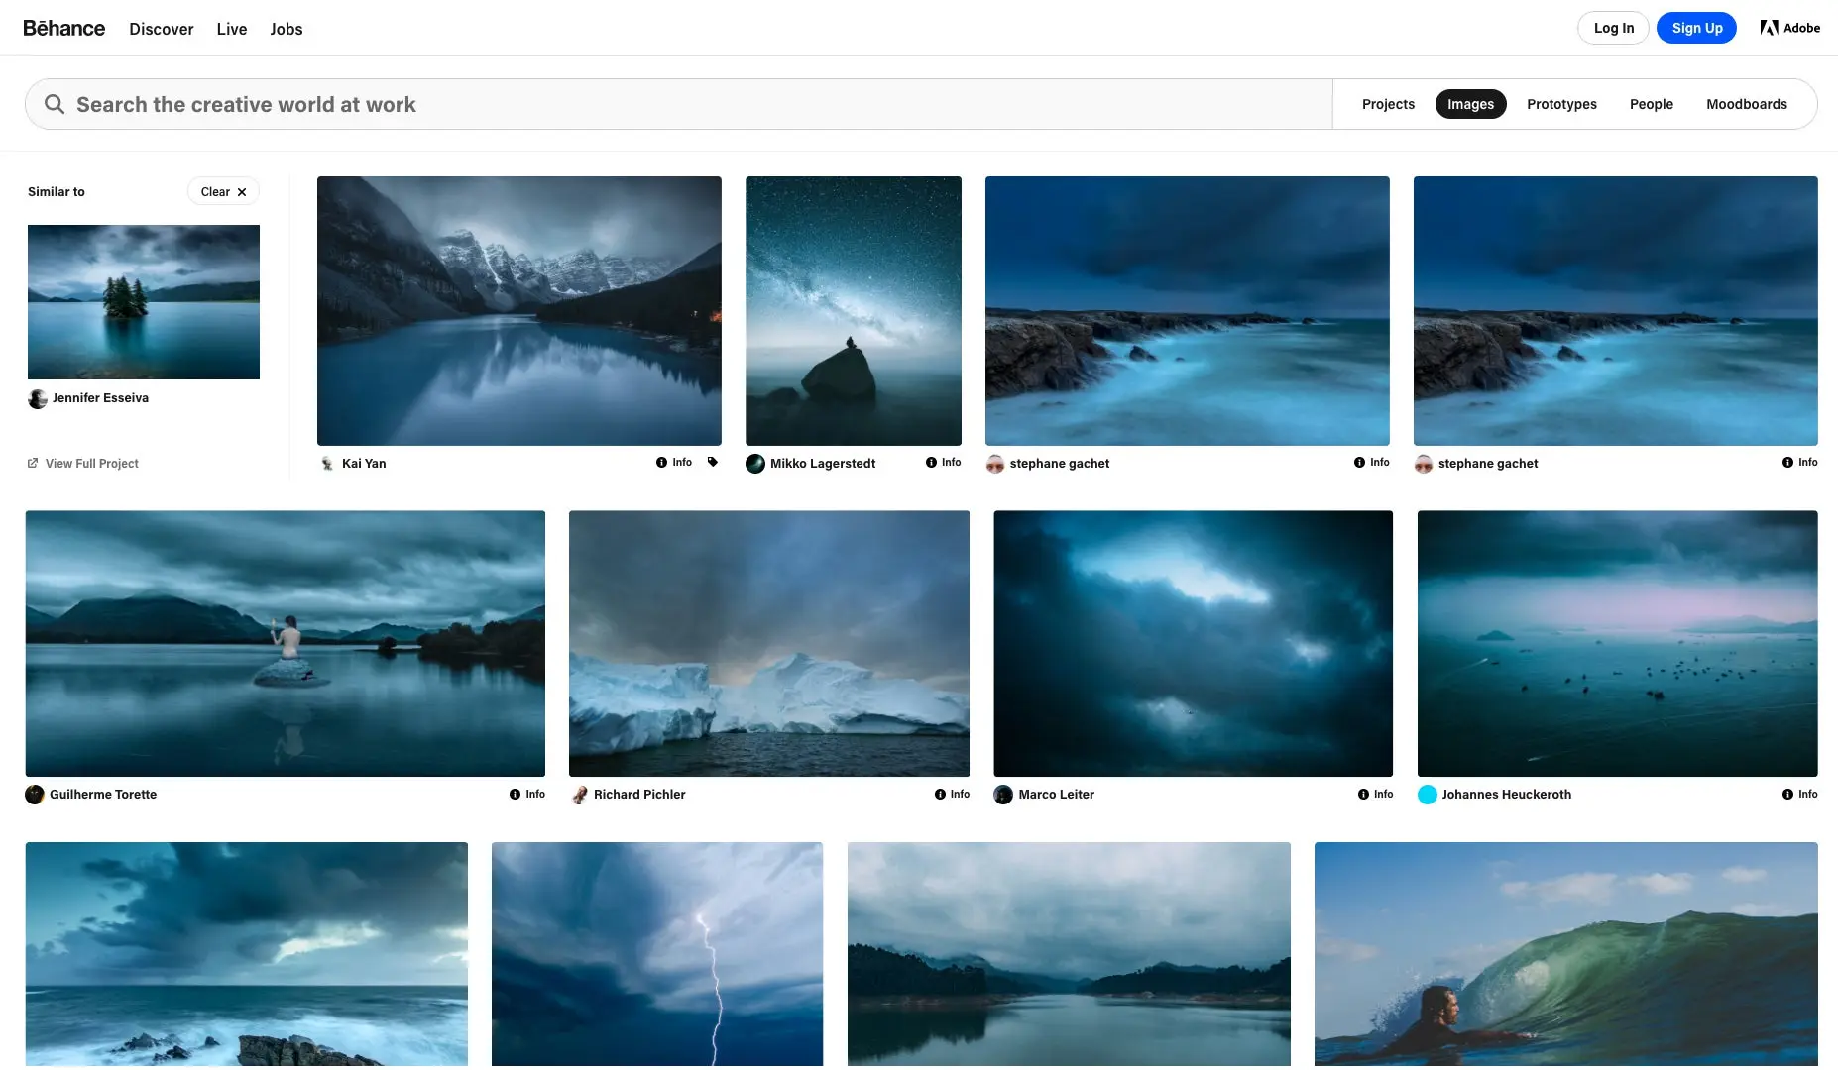Clear the similar-to image filter
Screen dimensions: 1838x1070
click(222, 191)
